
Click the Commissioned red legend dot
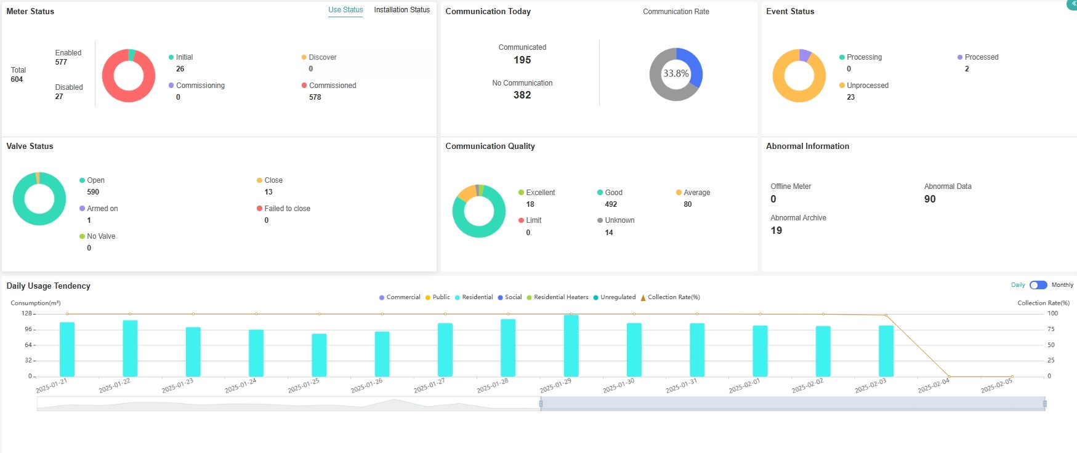(x=304, y=86)
